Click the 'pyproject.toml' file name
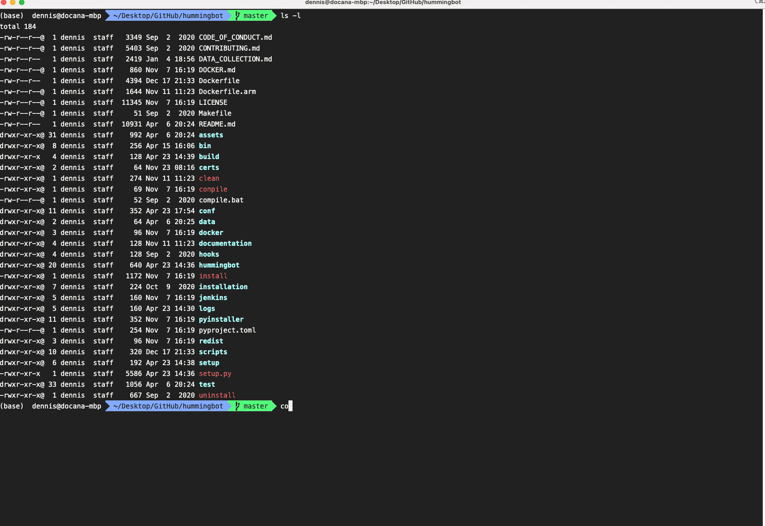 click(227, 330)
